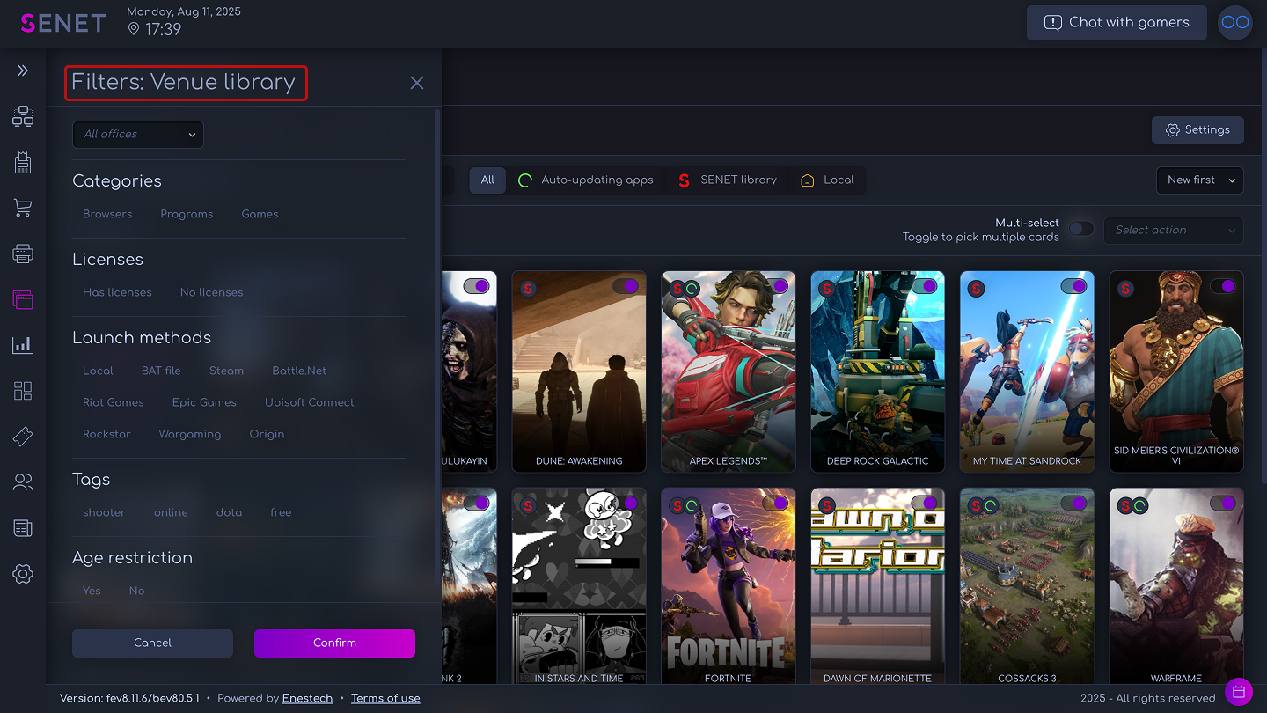Toggle the switch on Cossacks 3 card

1074,503
